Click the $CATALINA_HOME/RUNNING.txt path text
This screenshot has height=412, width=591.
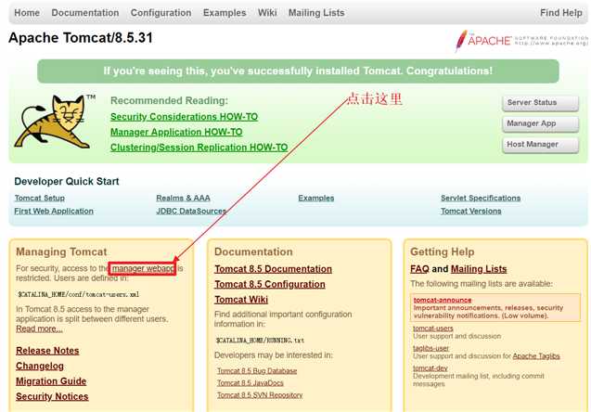260,340
